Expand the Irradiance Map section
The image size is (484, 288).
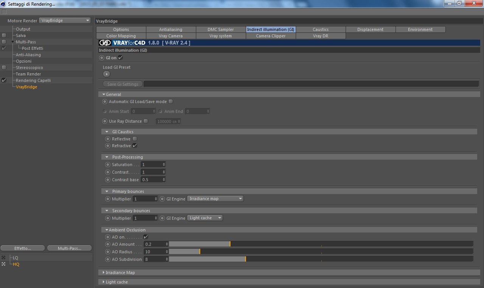104,273
